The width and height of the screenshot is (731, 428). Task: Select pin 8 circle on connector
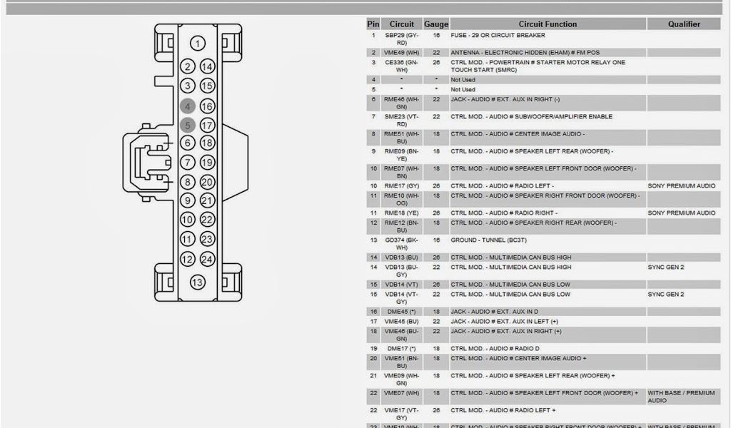click(x=188, y=183)
